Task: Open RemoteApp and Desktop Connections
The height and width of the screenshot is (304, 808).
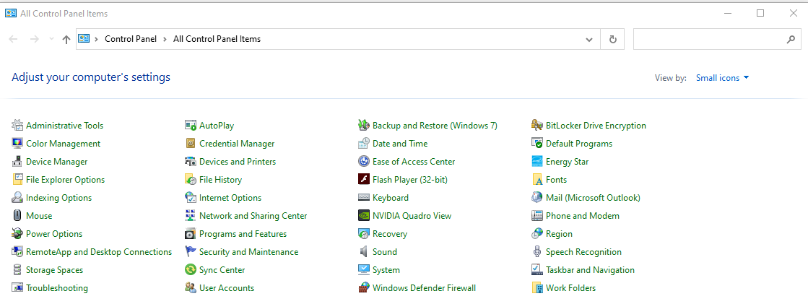Action: 99,251
